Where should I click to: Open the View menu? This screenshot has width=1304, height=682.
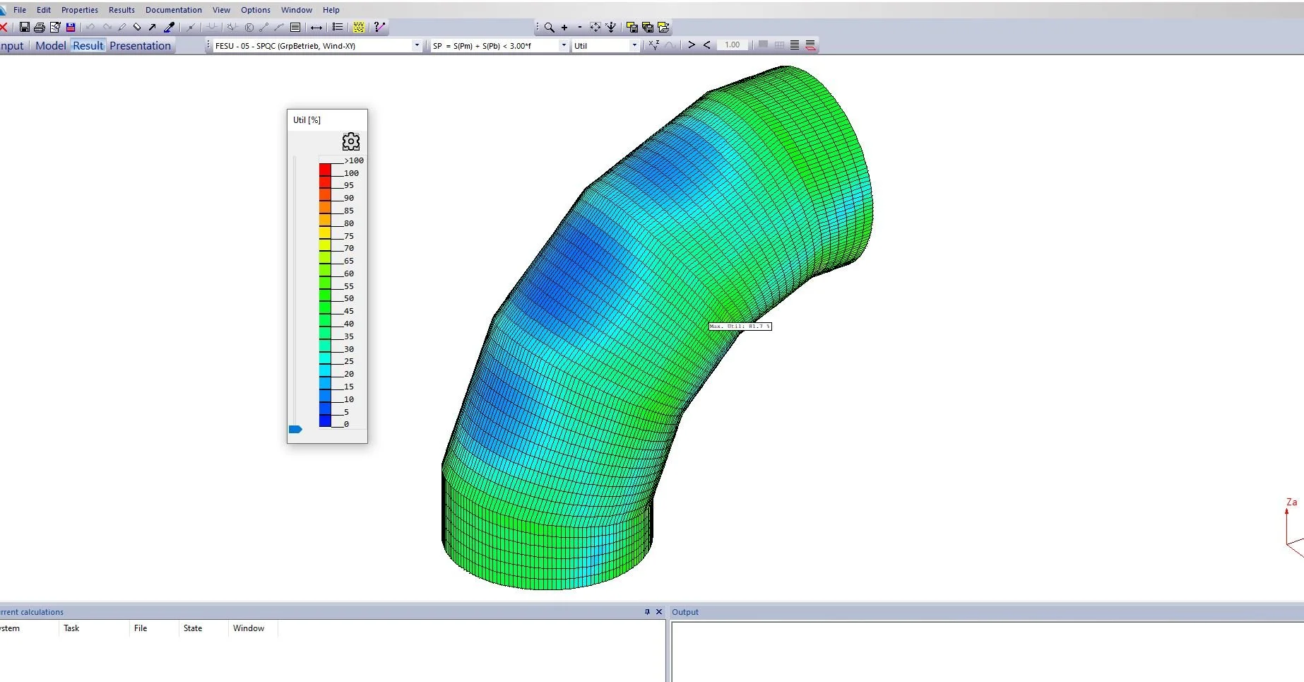(x=221, y=10)
